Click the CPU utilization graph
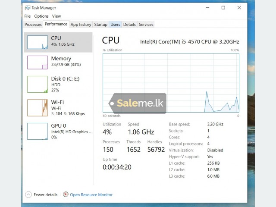 tap(171, 83)
